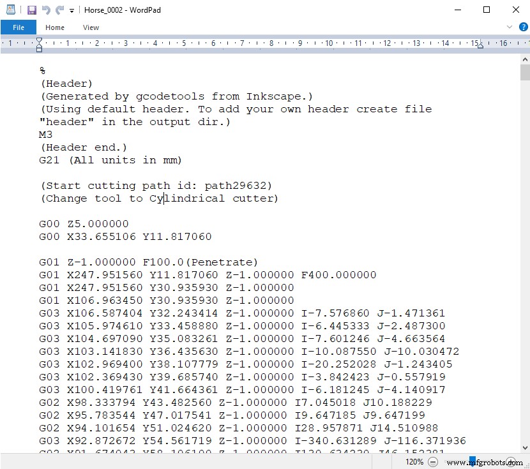
Task: Click the scrollbar's up arrow
Action: [524, 59]
